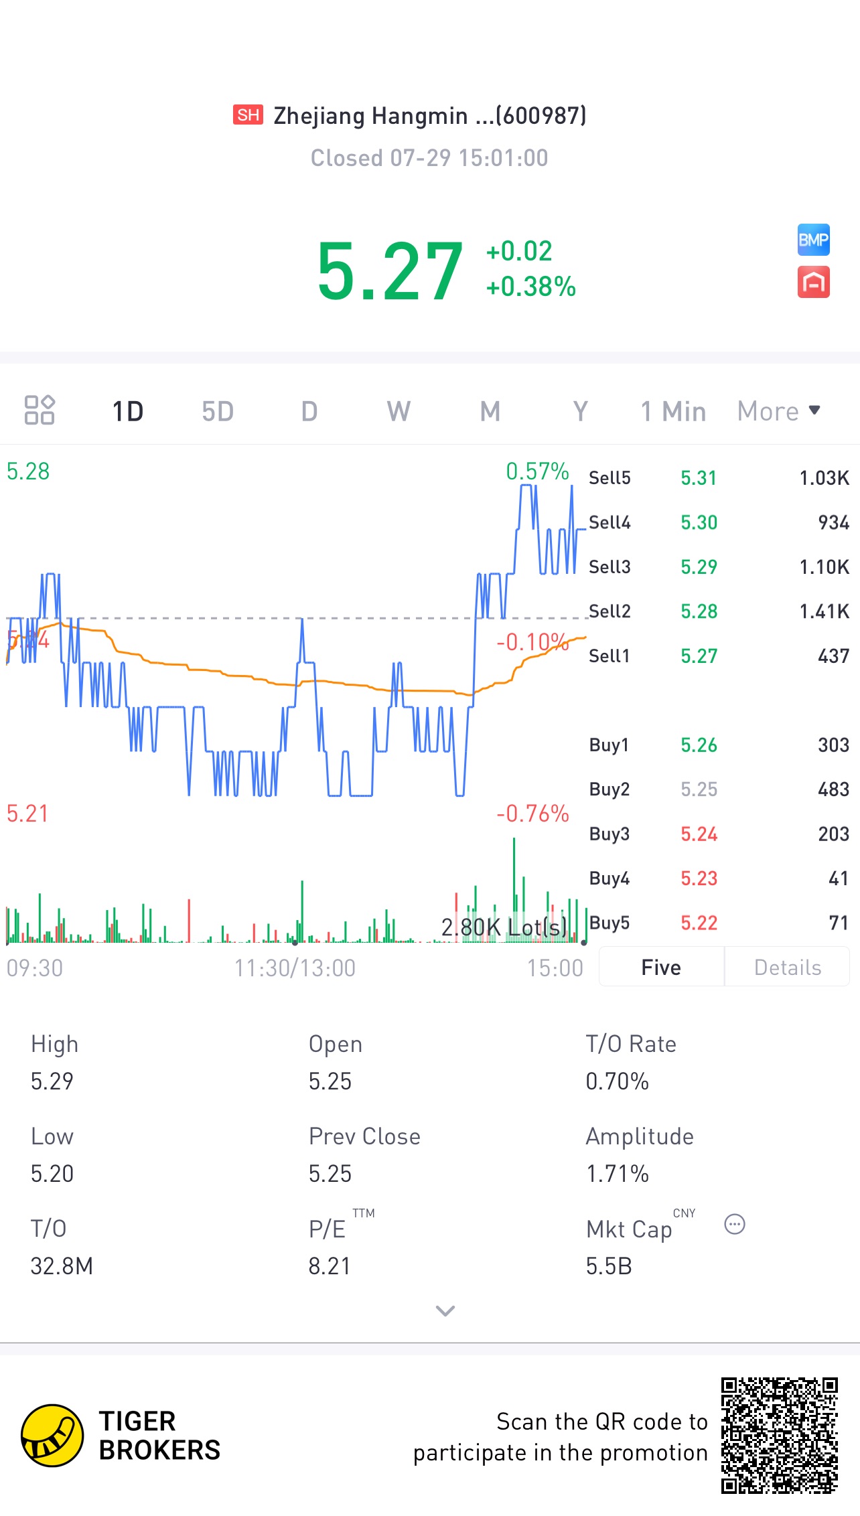This screenshot has width=860, height=1516.
Task: Tap the Mkt Cap 5.5B value
Action: (x=609, y=1266)
